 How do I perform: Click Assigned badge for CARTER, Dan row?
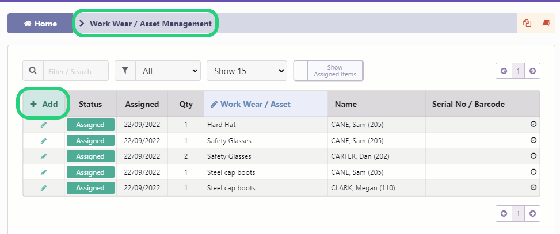pos(90,156)
